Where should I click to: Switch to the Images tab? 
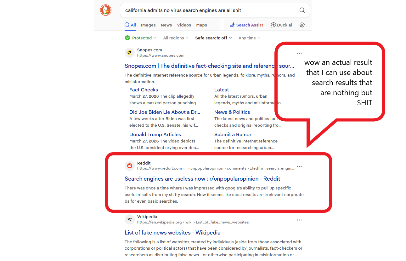(x=148, y=25)
